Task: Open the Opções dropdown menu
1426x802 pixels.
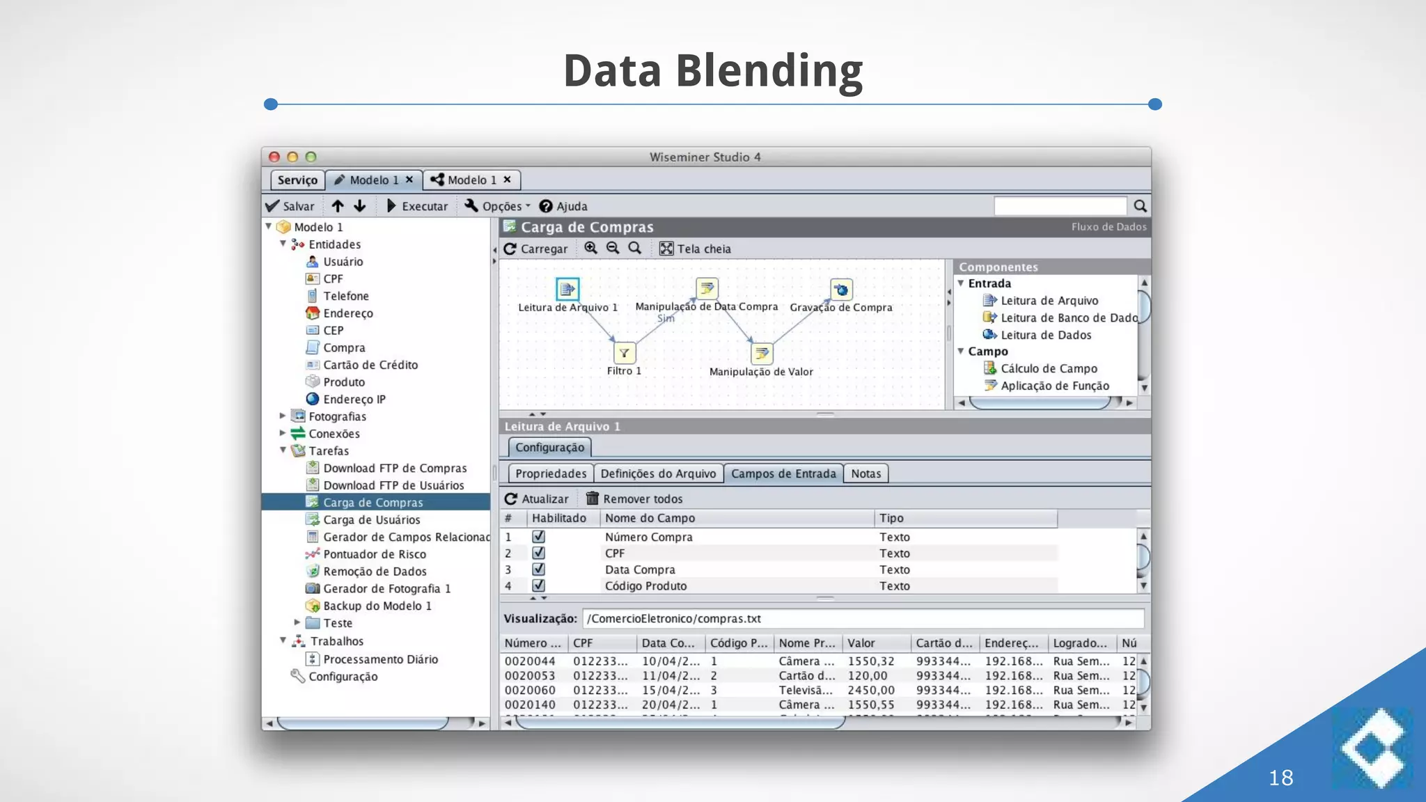Action: pyautogui.click(x=497, y=206)
